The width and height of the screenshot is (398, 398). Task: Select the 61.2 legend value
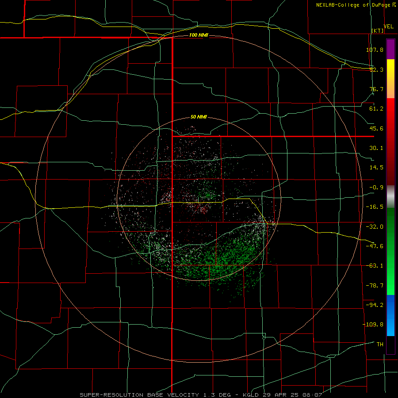376,109
